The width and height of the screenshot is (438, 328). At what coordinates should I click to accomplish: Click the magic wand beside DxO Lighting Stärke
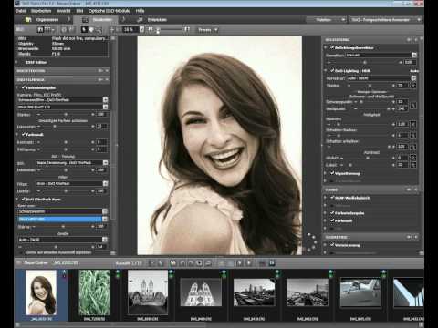point(413,86)
